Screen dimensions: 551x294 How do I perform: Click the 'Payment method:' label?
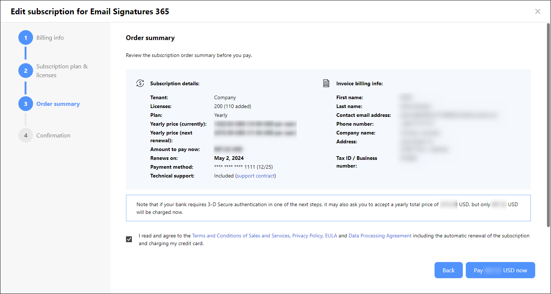click(172, 167)
